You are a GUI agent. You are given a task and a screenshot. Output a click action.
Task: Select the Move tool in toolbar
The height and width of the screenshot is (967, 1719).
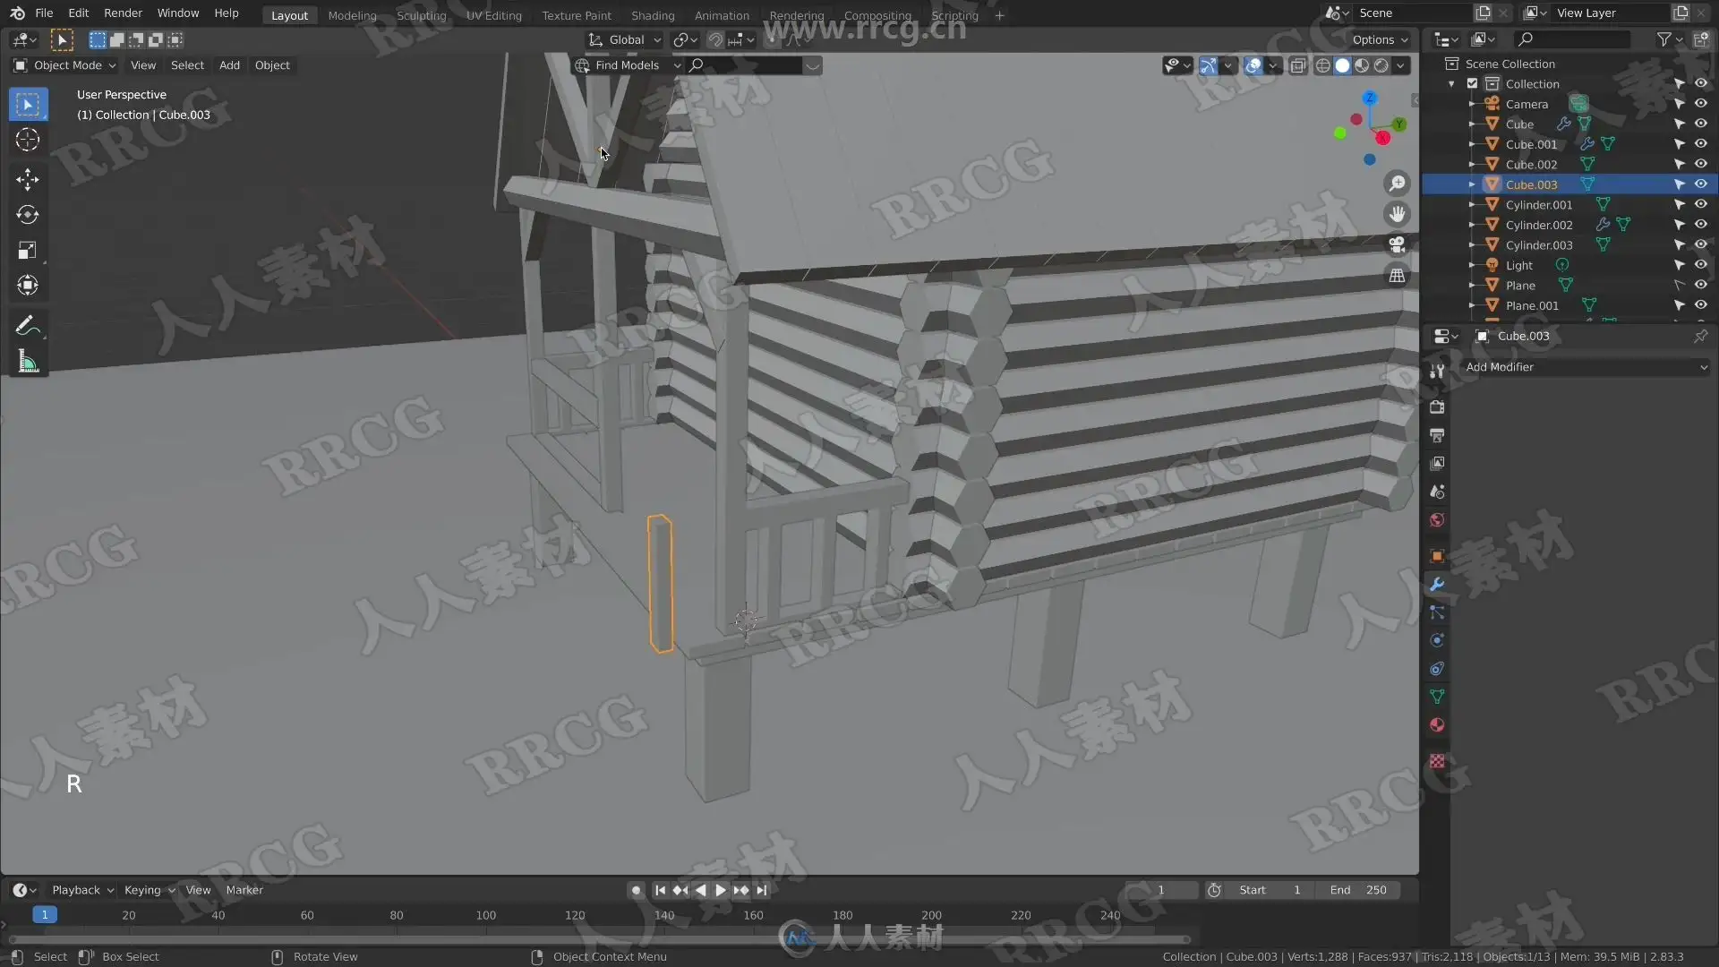click(x=27, y=179)
